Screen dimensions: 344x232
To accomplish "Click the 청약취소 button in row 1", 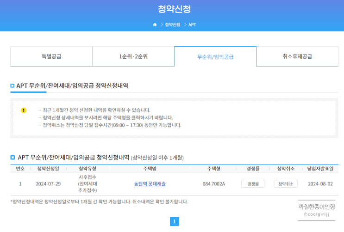I will point(286,184).
